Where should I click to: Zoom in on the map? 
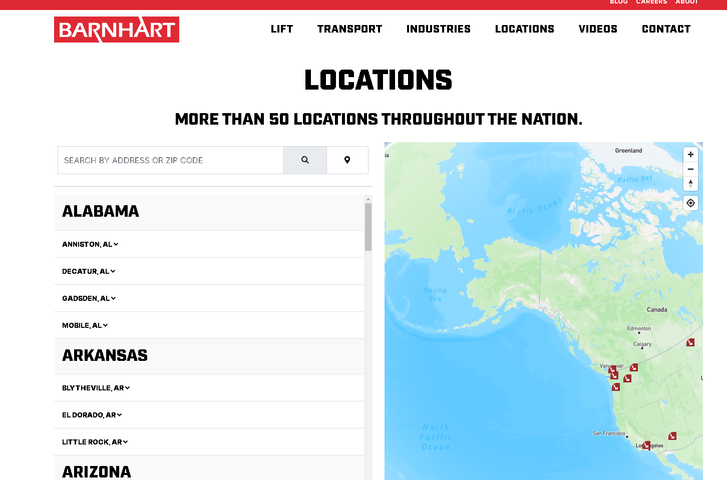690,155
